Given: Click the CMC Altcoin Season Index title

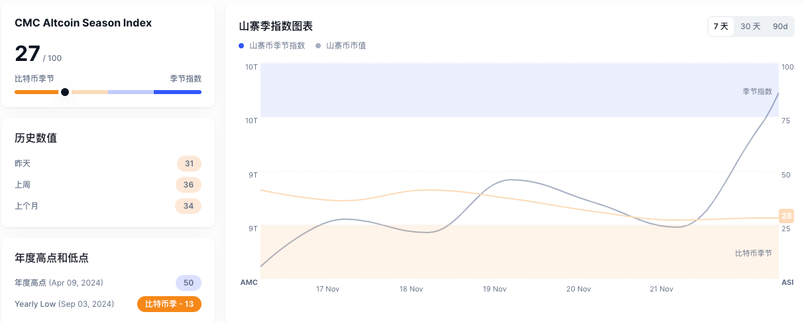Looking at the screenshot, I should click(x=84, y=23).
